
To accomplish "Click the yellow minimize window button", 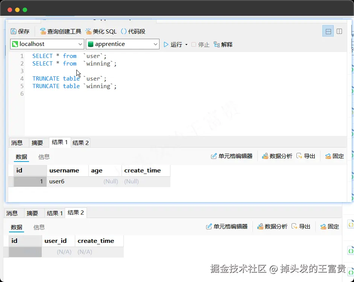I will [x=17, y=10].
